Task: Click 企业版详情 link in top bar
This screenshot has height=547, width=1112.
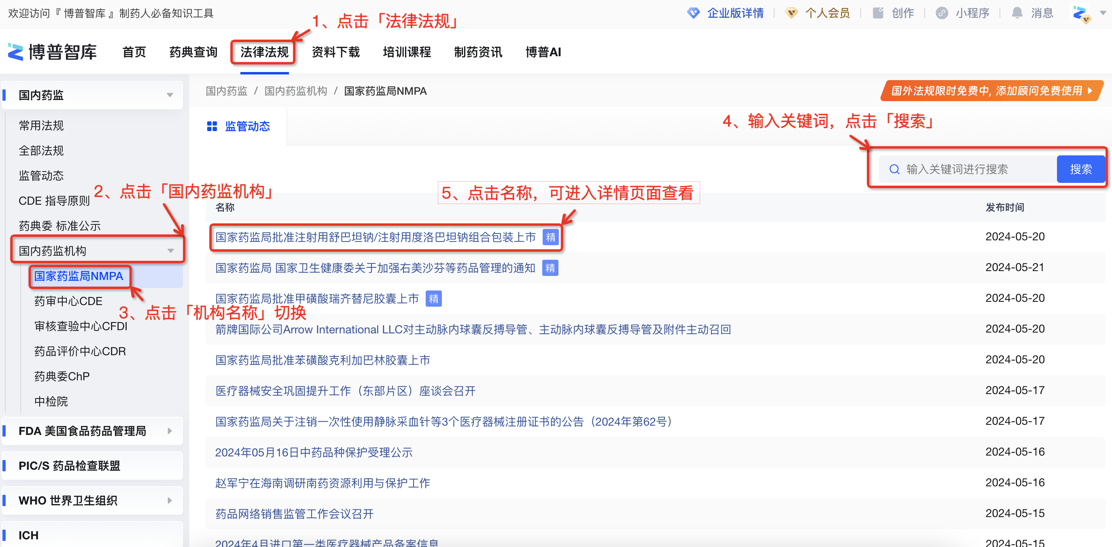Action: tap(735, 13)
